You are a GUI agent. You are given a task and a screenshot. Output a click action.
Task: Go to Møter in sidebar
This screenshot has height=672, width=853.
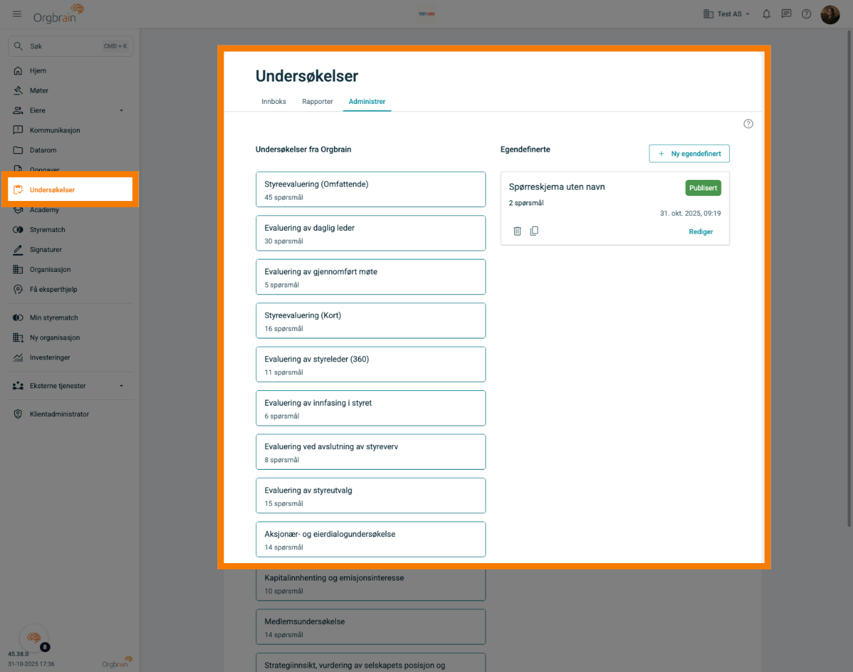pos(39,90)
